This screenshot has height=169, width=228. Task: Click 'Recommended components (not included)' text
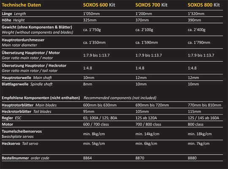[120, 98]
